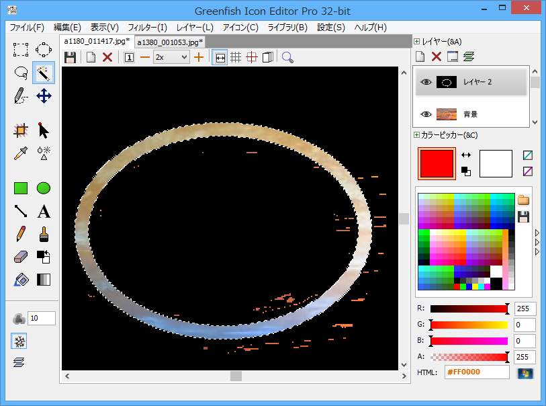Collapse the カラーピッカー panel expander
The width and height of the screenshot is (546, 406).
[417, 135]
